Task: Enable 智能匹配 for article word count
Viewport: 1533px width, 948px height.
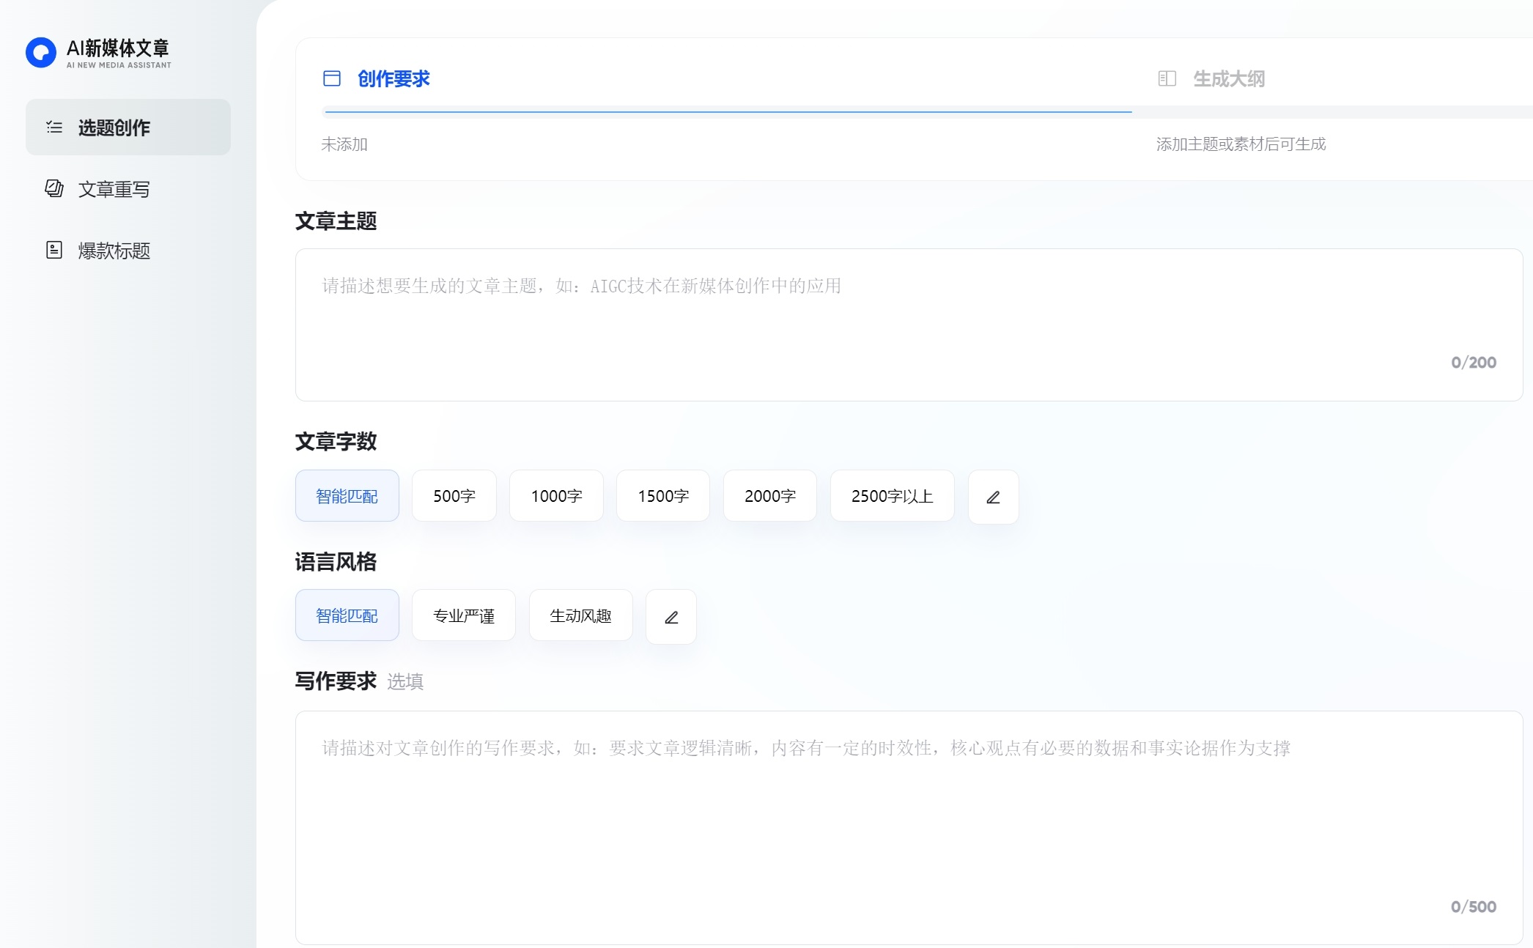Action: pyautogui.click(x=347, y=496)
